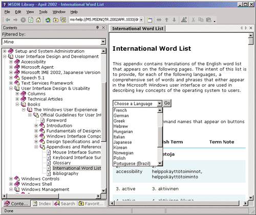Toggle the Contents panel auto-hide pin
The width and height of the screenshot is (256, 215).
[97, 28]
